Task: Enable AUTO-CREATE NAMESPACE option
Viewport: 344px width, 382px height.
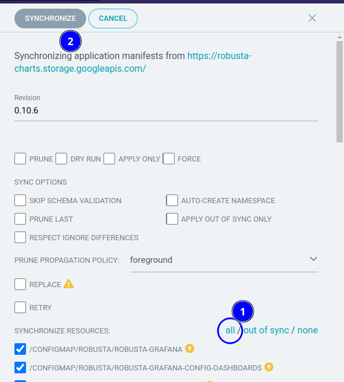Action: point(172,200)
